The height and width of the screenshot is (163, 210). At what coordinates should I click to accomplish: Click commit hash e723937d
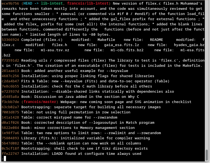tap(10, 92)
